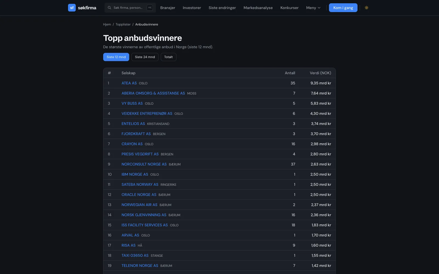Open ORACLE NORGE AS
This screenshot has height=274, width=439.
[x=139, y=195]
